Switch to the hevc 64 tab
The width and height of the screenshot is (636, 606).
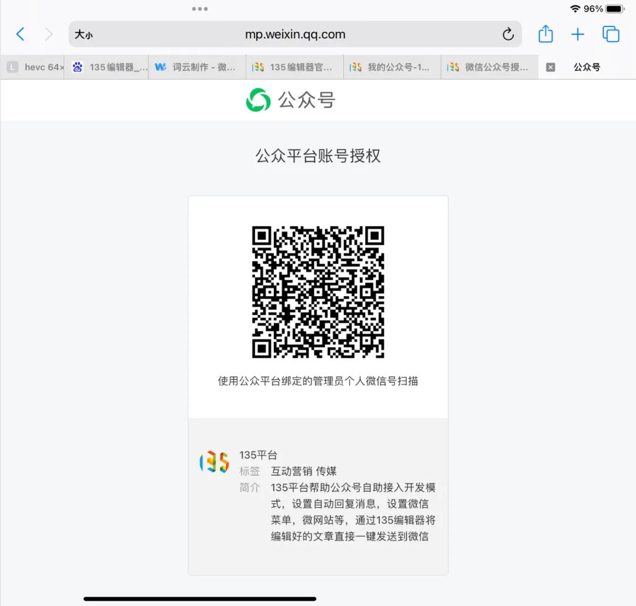(33, 67)
